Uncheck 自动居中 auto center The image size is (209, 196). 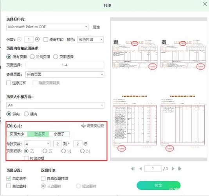(9, 178)
